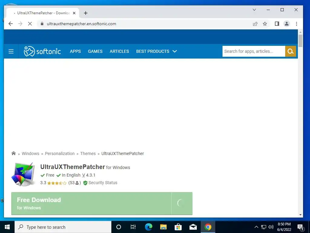Click the Softonic search input field
The width and height of the screenshot is (310, 233).
254,51
